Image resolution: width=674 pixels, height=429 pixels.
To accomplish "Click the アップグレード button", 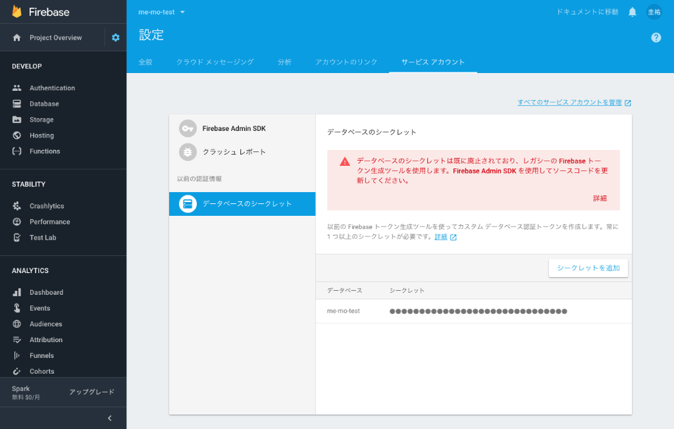I will (x=91, y=392).
